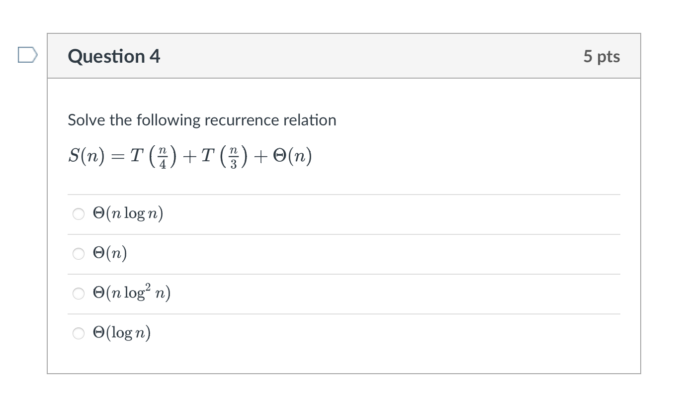The image size is (680, 415).
Task: Click the question prompt text
Action: pos(202,119)
